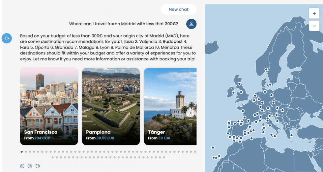Advance carousel with the right arrow
Viewport: 323px width, 172px height.
[190, 113]
